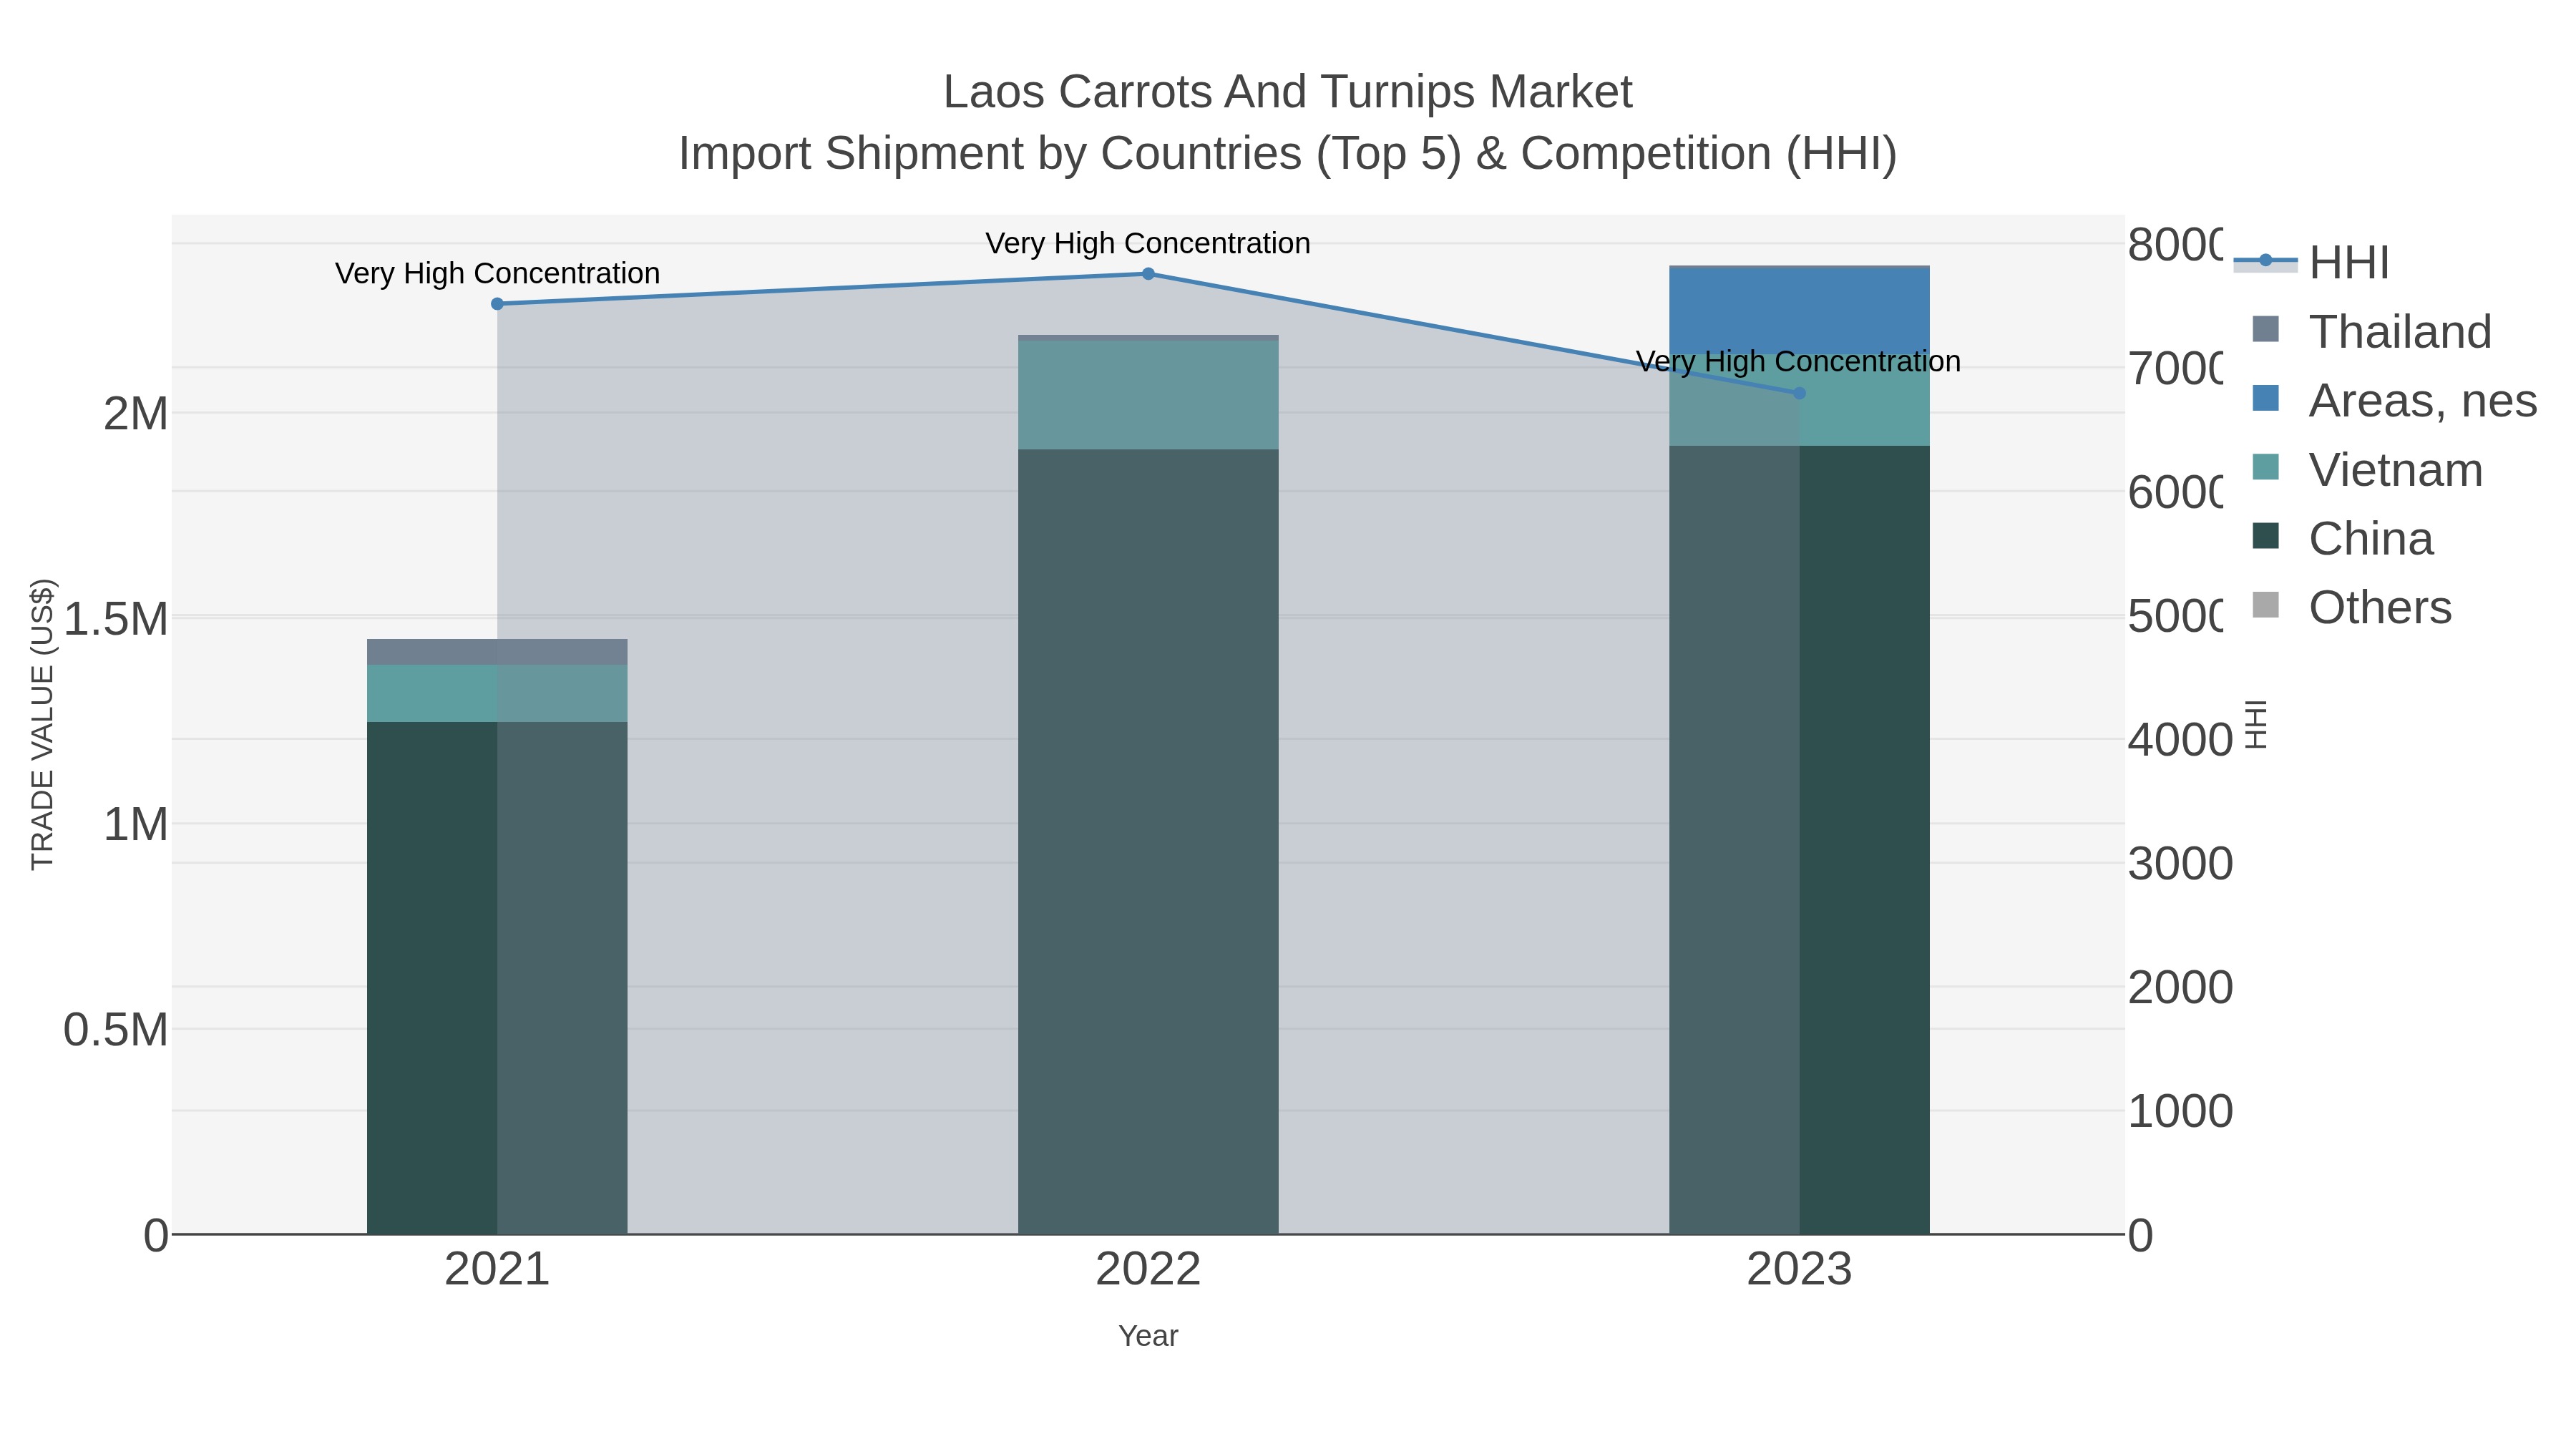Click the 2022 x-axis label
2576x1449 pixels.
[1148, 1270]
